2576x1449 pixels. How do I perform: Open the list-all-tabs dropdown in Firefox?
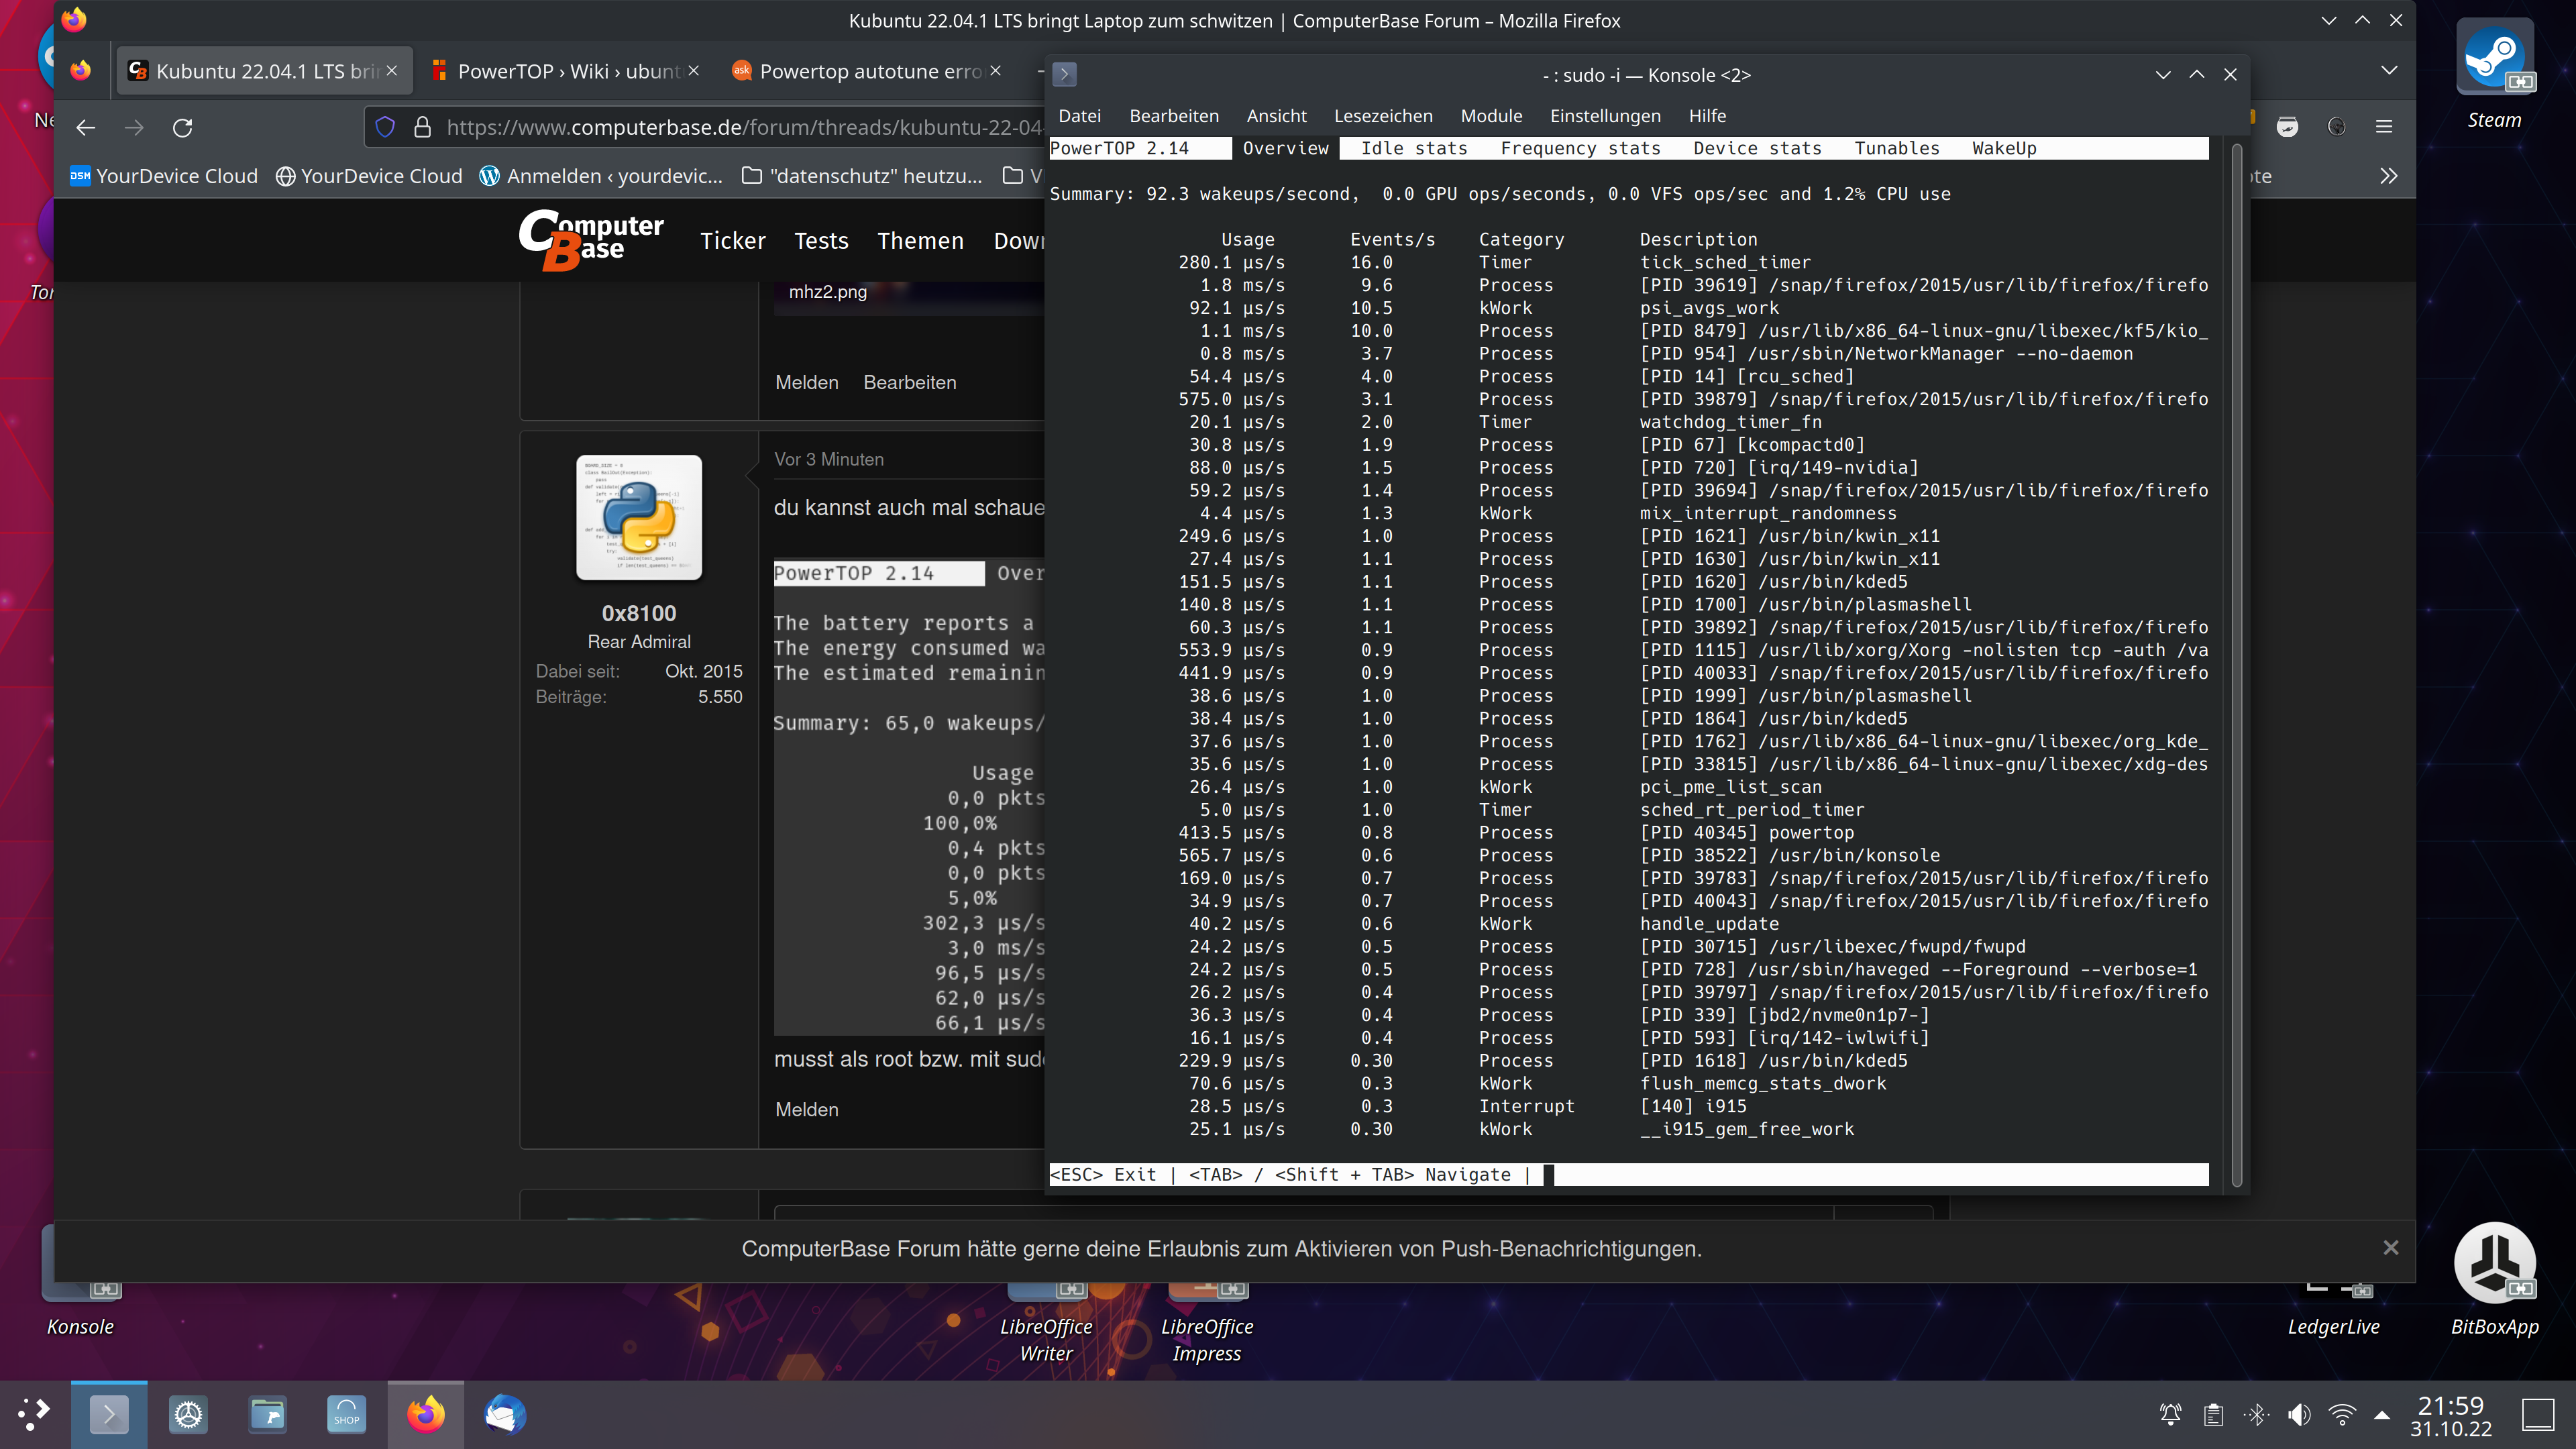pos(2389,70)
